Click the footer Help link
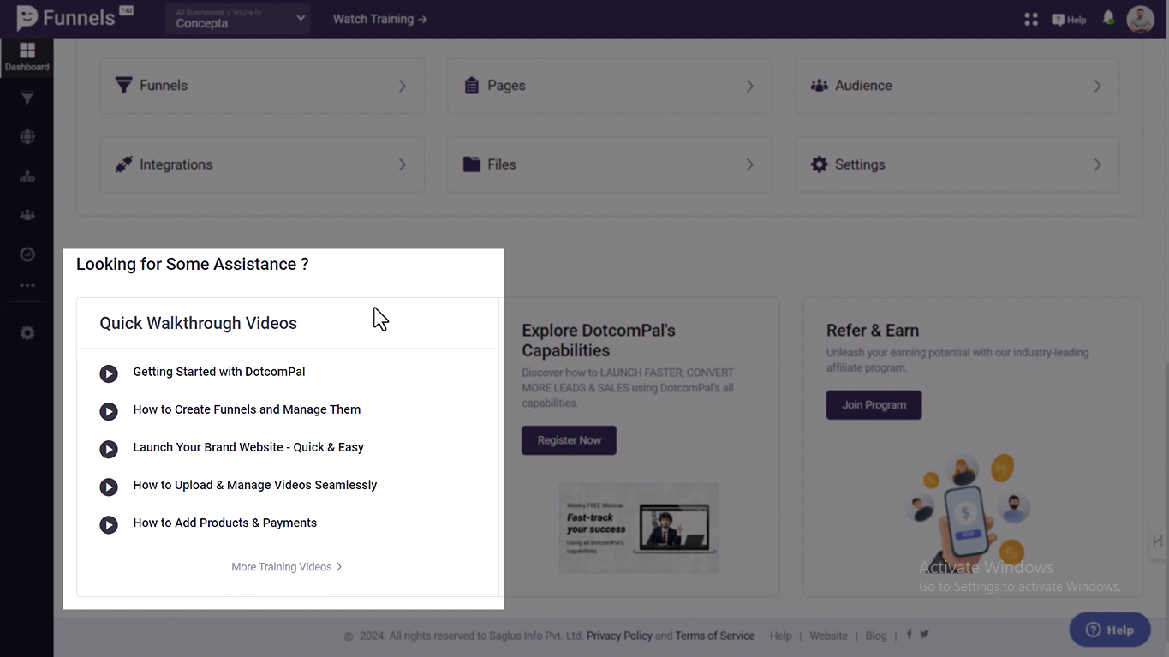This screenshot has height=657, width=1169. pos(780,636)
